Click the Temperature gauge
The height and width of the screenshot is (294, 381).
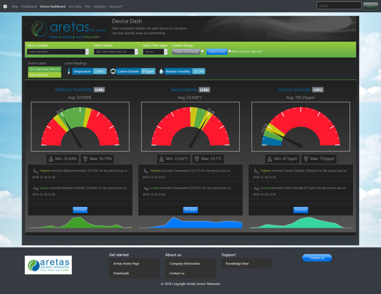click(190, 127)
